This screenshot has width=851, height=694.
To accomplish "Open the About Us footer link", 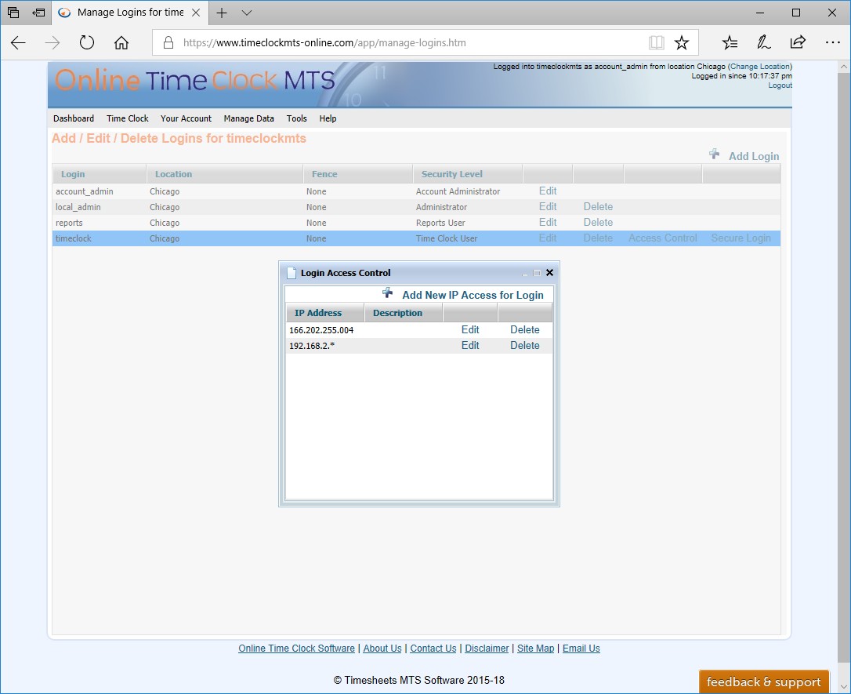I will click(382, 649).
